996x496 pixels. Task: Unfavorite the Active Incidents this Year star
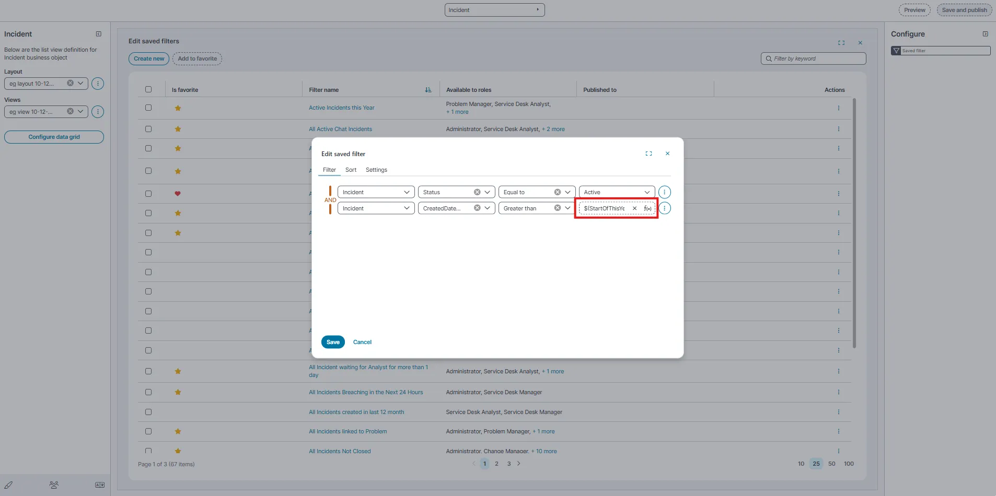[x=178, y=108]
